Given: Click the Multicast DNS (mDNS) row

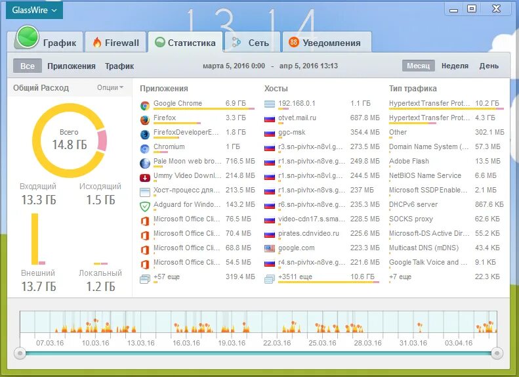Looking at the screenshot, I should [x=447, y=248].
